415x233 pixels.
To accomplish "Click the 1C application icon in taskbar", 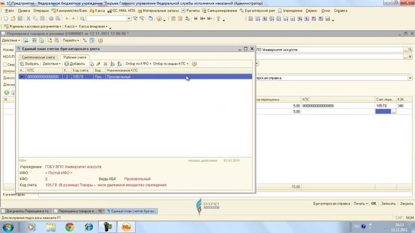I will tap(126, 227).
